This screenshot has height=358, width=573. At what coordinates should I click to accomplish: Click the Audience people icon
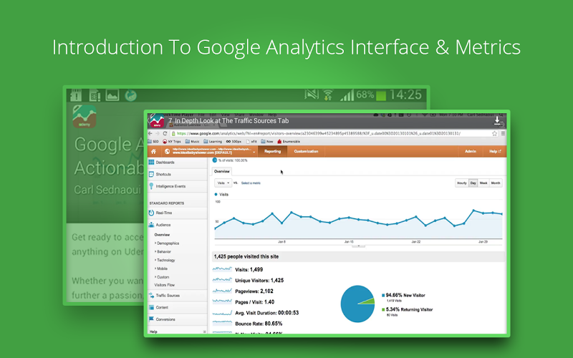tap(151, 225)
